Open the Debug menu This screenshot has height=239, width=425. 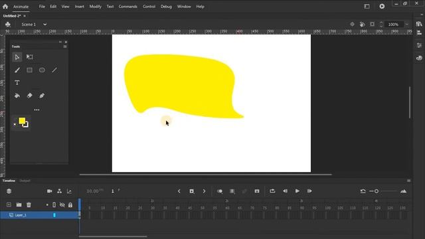pyautogui.click(x=166, y=7)
